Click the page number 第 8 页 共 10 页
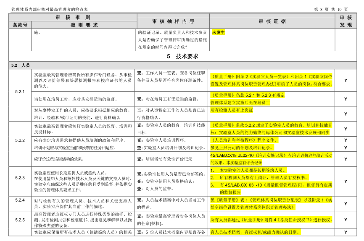This screenshot has width=364, height=241. coord(331,10)
